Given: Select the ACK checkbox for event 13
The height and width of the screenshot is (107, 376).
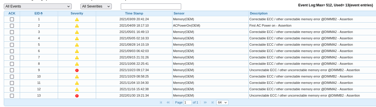Looking at the screenshot, I should (12, 96).
